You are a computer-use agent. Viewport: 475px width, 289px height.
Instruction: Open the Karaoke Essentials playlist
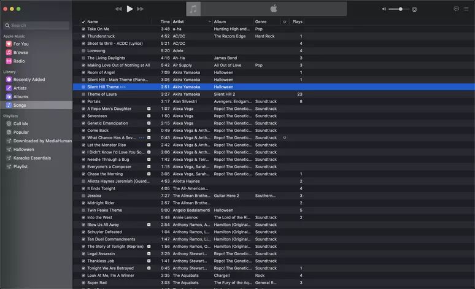pyautogui.click(x=32, y=158)
